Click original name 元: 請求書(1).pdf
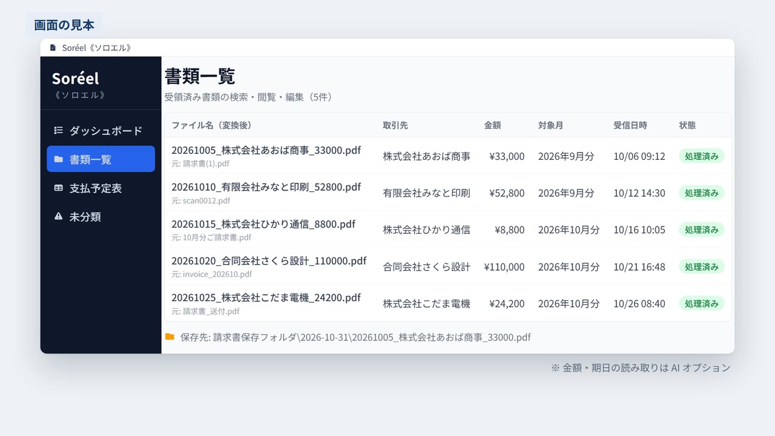This screenshot has height=436, width=775. (200, 163)
